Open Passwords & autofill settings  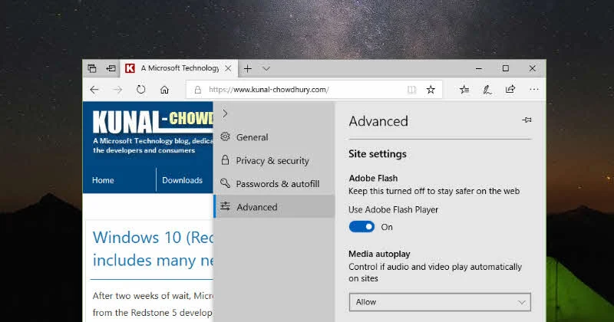coord(274,183)
